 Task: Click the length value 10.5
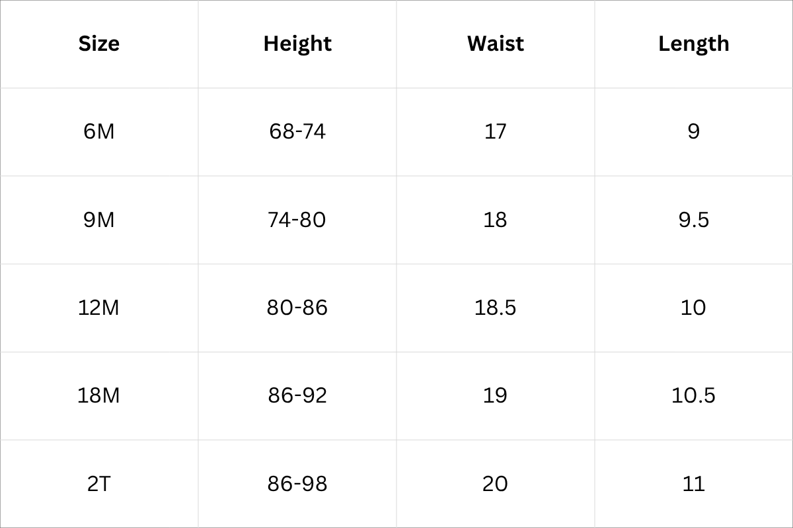pyautogui.click(x=694, y=395)
